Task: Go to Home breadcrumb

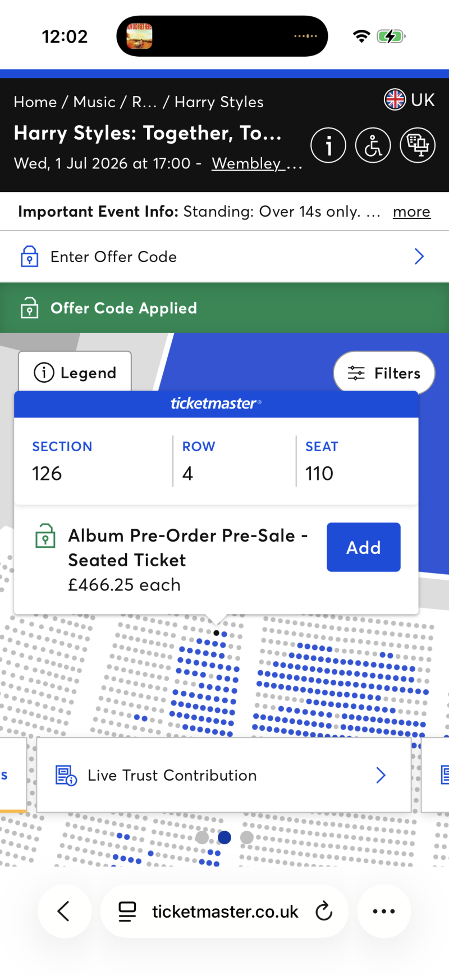Action: (35, 102)
